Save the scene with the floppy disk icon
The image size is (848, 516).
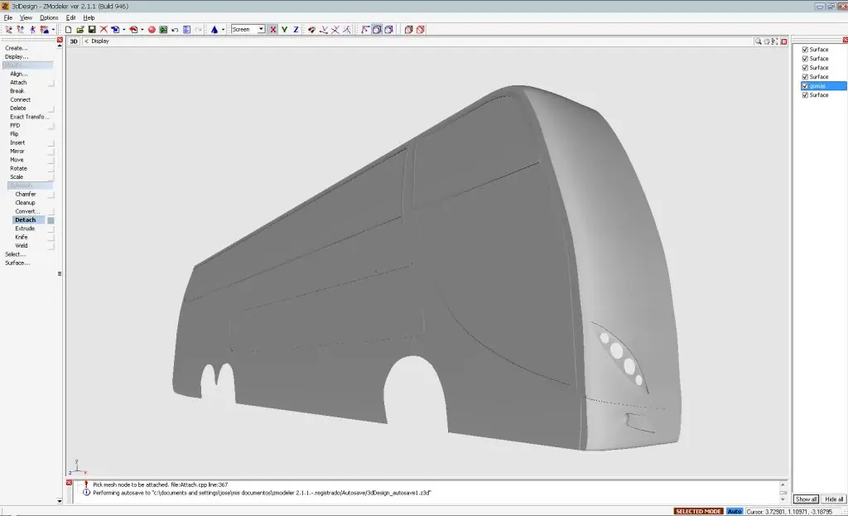pyautogui.click(x=92, y=30)
